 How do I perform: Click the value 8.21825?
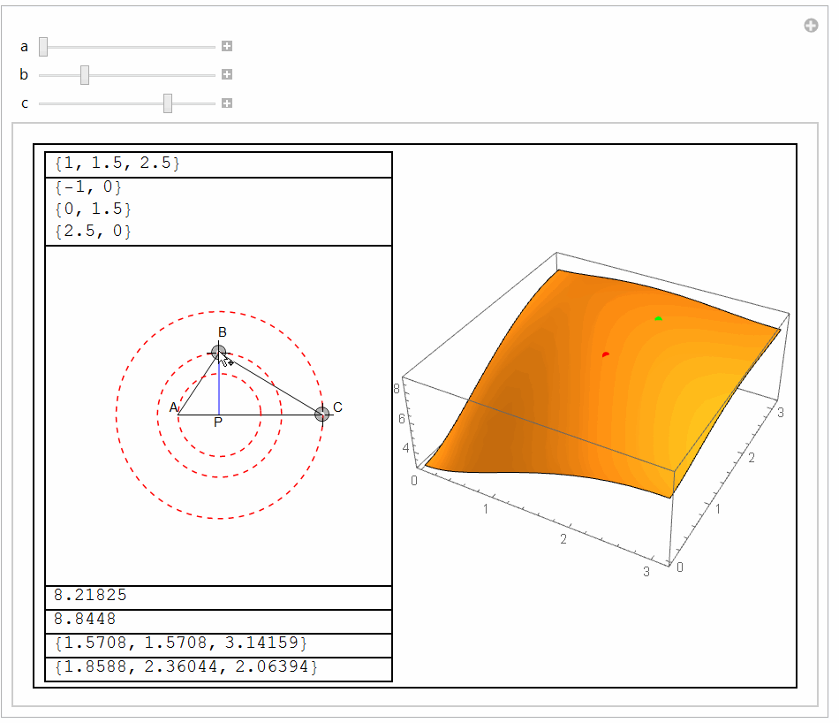(x=90, y=595)
